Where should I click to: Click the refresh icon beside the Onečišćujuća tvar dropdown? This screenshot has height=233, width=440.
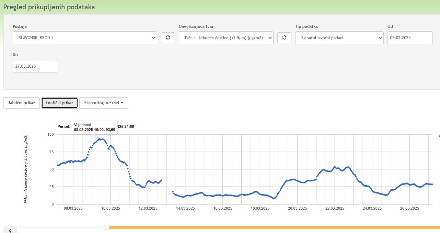(x=284, y=38)
